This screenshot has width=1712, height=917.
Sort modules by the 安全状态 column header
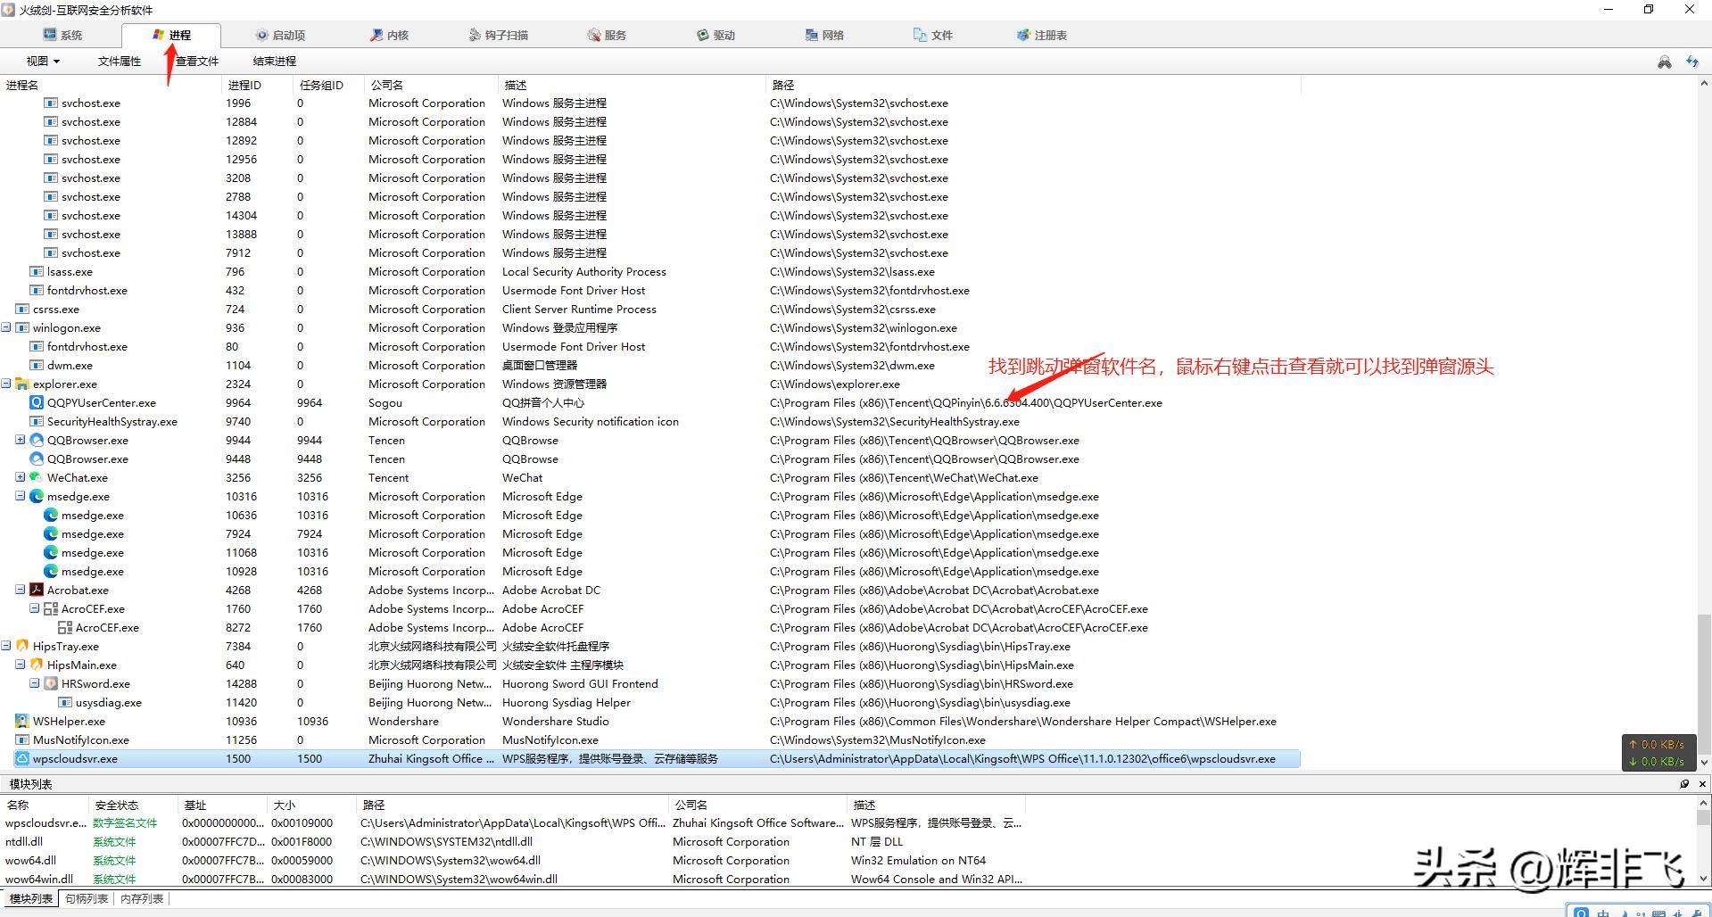coord(132,805)
